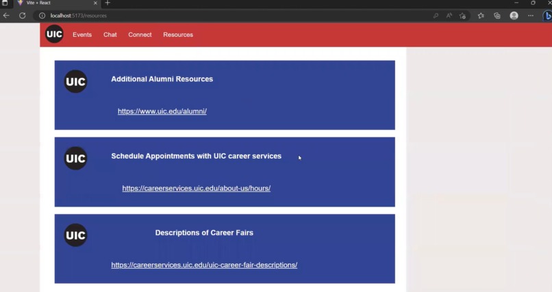The width and height of the screenshot is (552, 292).
Task: Click Schedule Appointments with UIC career services heading
Action: coord(196,156)
